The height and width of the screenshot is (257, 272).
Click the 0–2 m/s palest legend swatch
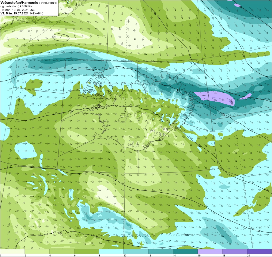[13, 252]
